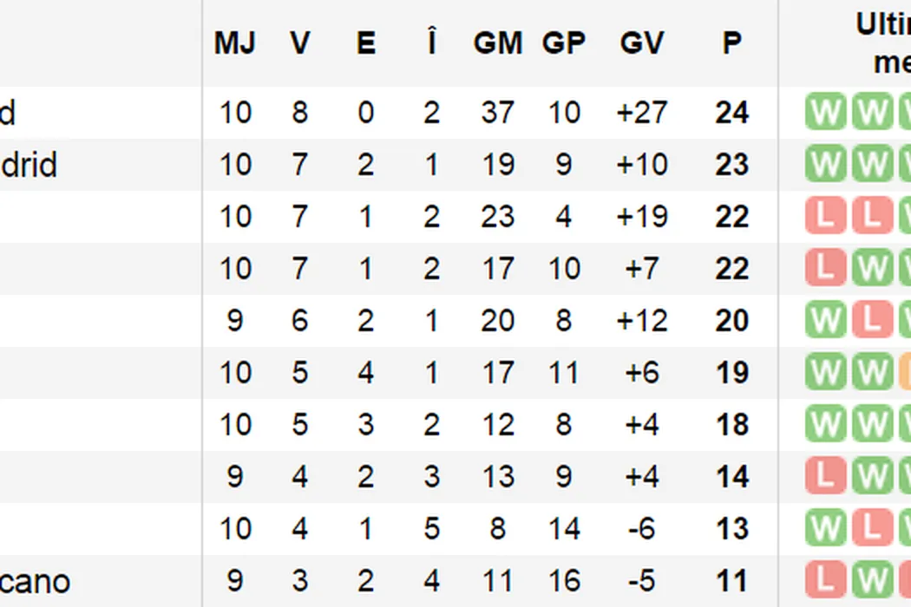Click the GV goal-difference column header
Image resolution: width=911 pixels, height=607 pixels.
pos(642,43)
